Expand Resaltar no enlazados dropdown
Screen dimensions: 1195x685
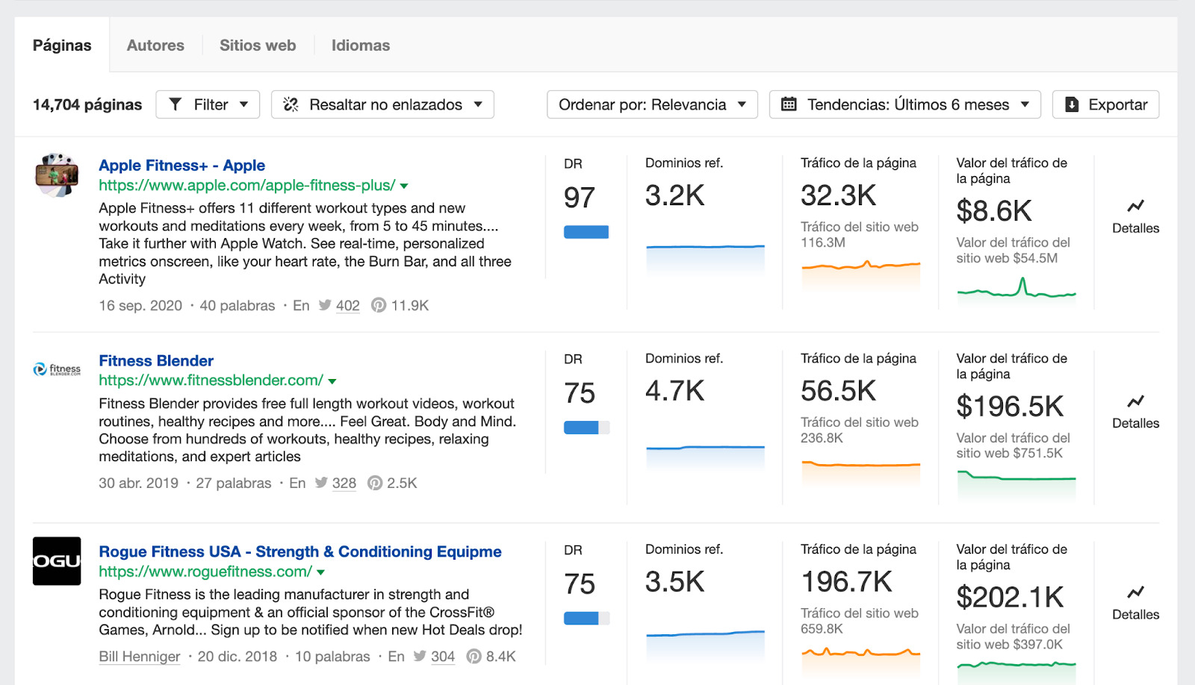pos(382,104)
